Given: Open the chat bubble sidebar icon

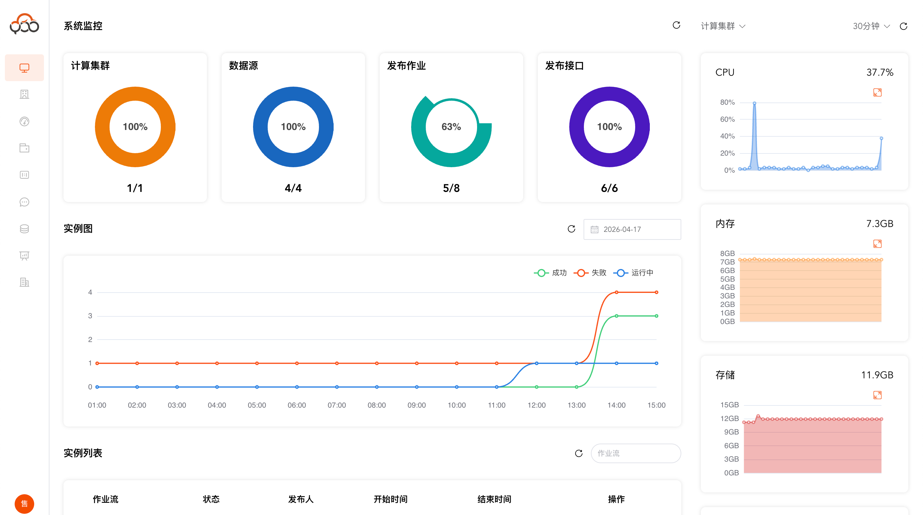Looking at the screenshot, I should click(x=24, y=202).
